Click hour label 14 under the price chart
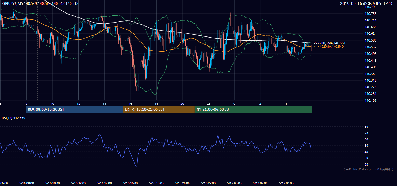Viewport: 397px width, 186px height. pos(104,104)
